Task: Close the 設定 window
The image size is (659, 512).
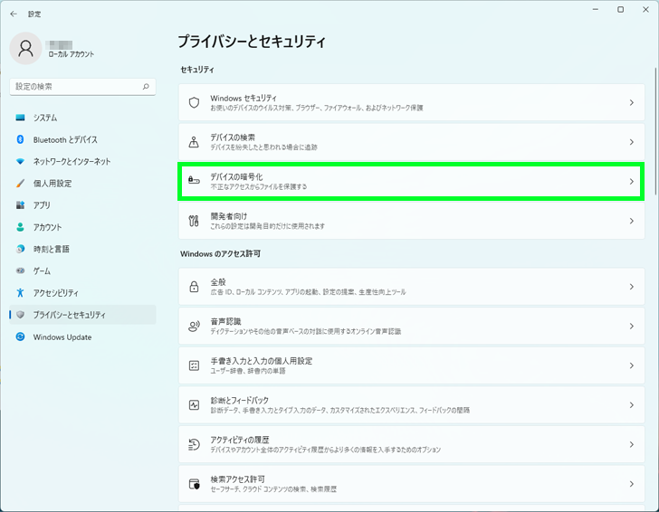Action: (x=645, y=10)
